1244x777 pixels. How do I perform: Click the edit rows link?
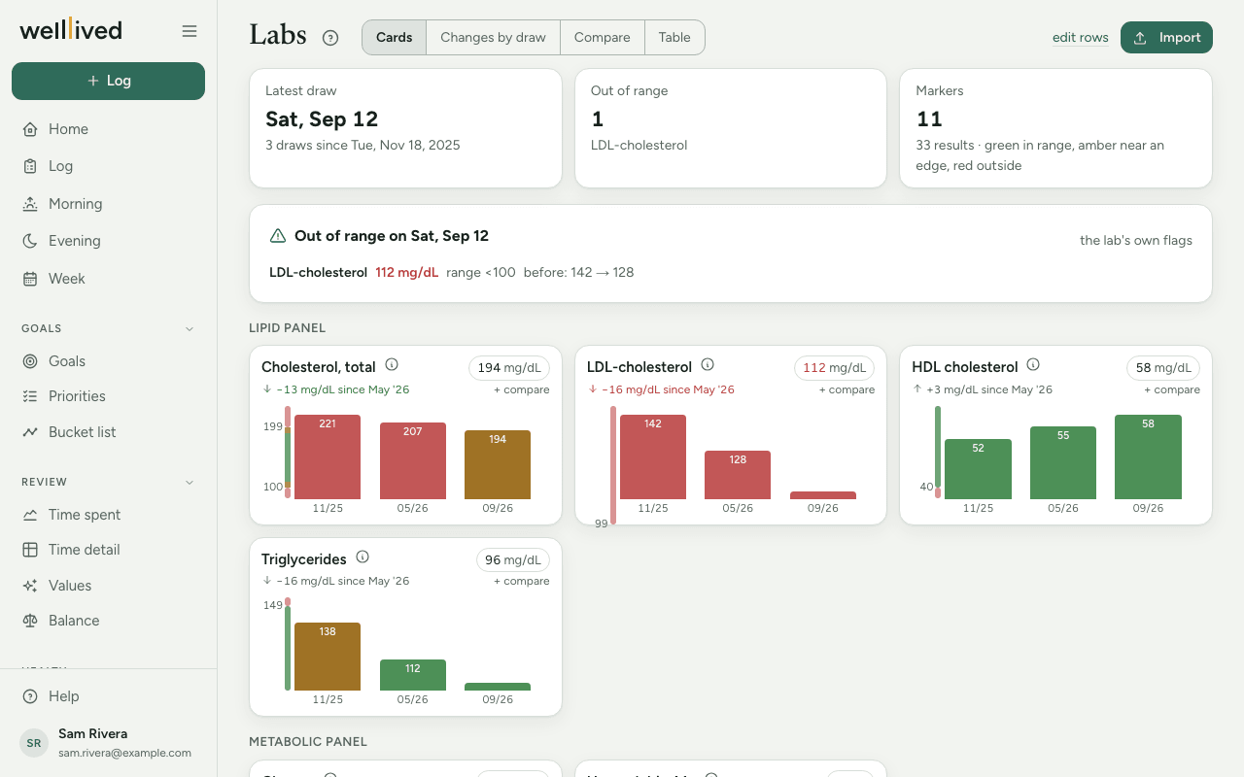(x=1081, y=38)
